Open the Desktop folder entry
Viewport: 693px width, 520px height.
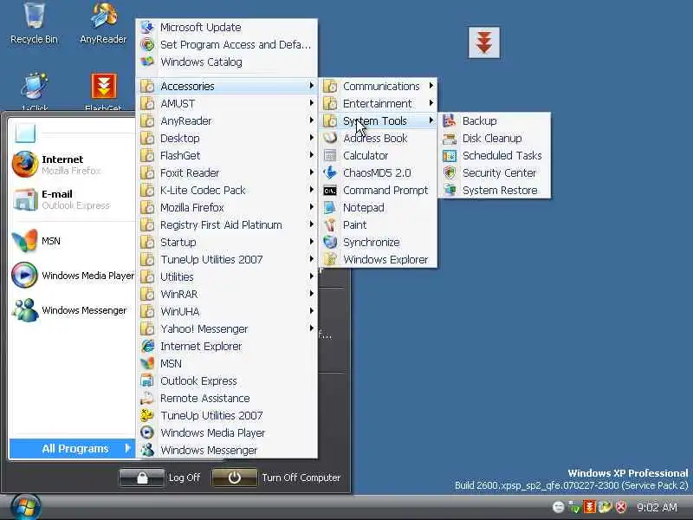[227, 138]
